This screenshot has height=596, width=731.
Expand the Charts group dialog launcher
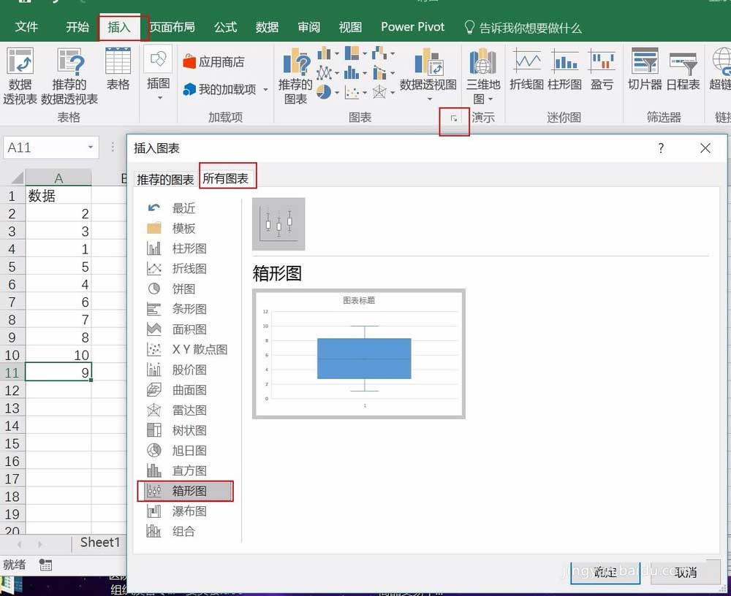[454, 119]
